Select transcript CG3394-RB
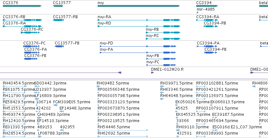268x138 pixels. tap(211, 26)
